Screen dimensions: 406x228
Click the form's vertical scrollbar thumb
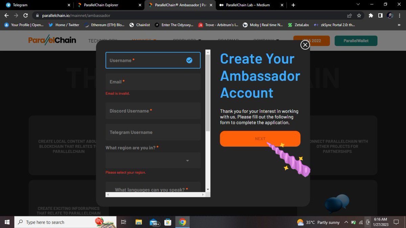click(x=208, y=93)
